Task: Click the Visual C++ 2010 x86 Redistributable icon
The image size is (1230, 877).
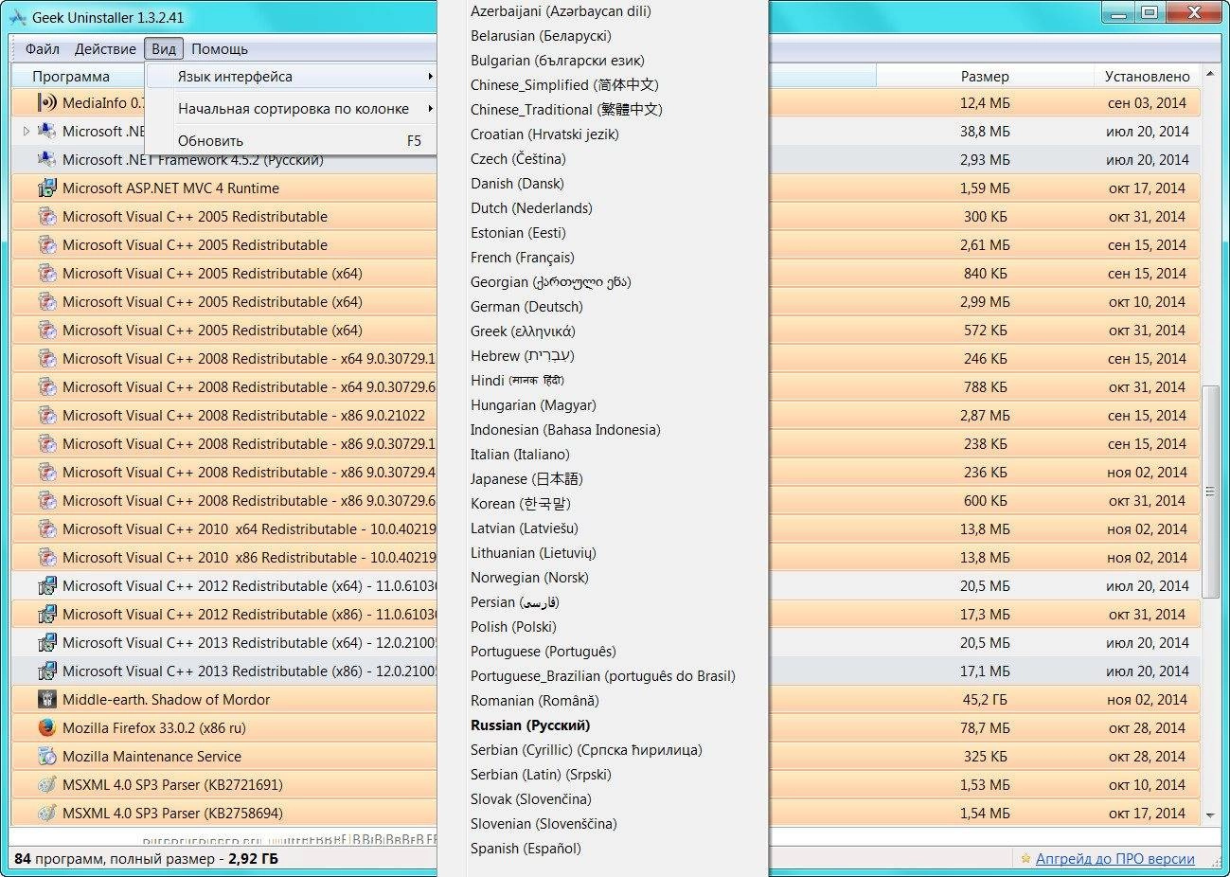Action: [x=46, y=557]
